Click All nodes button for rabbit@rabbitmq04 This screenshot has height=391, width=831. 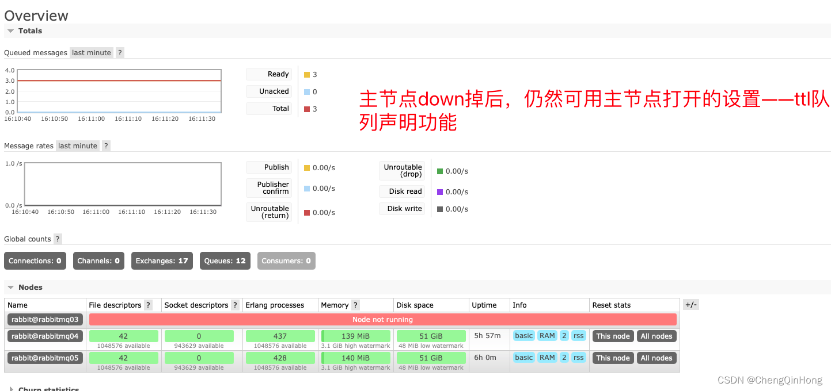point(656,335)
